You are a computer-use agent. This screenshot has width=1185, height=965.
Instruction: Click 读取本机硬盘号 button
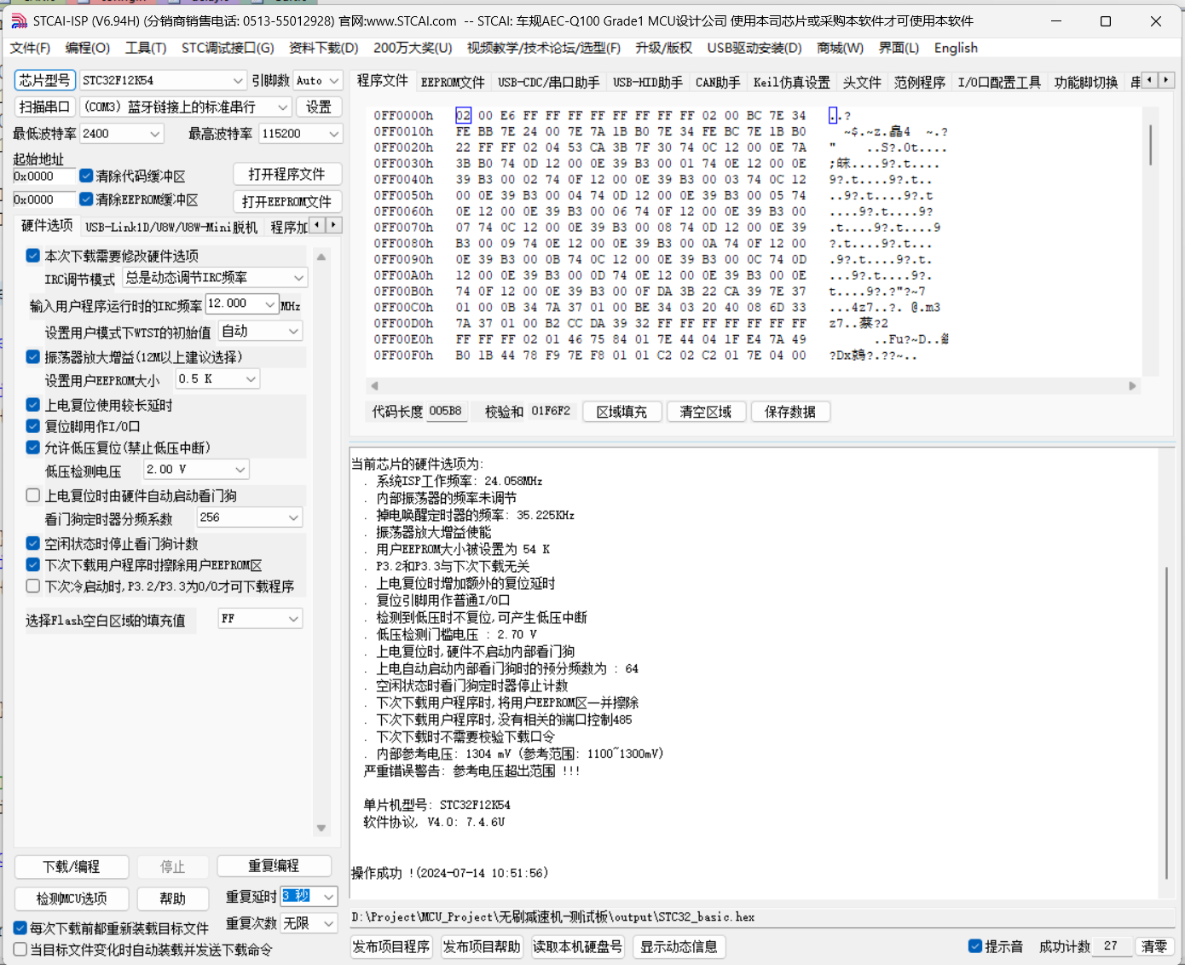[578, 946]
